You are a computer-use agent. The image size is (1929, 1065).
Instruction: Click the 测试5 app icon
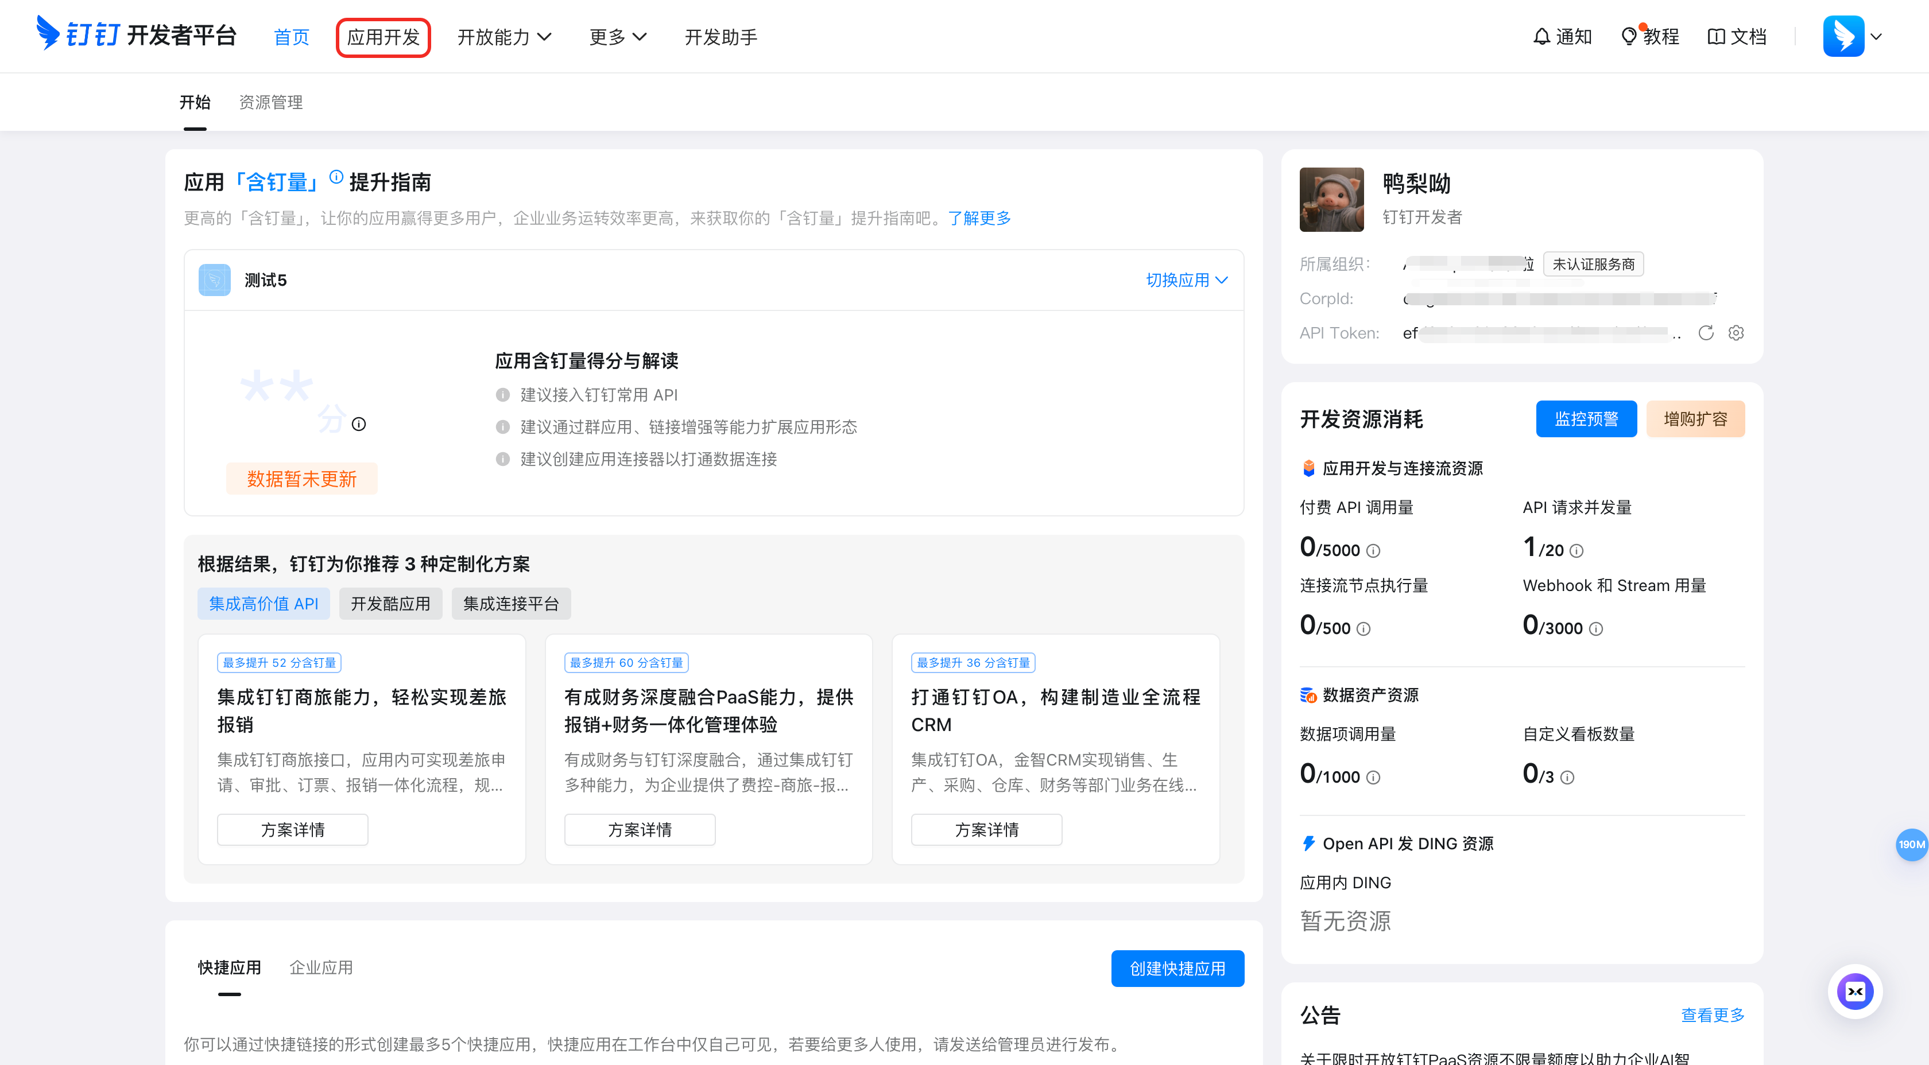click(214, 280)
